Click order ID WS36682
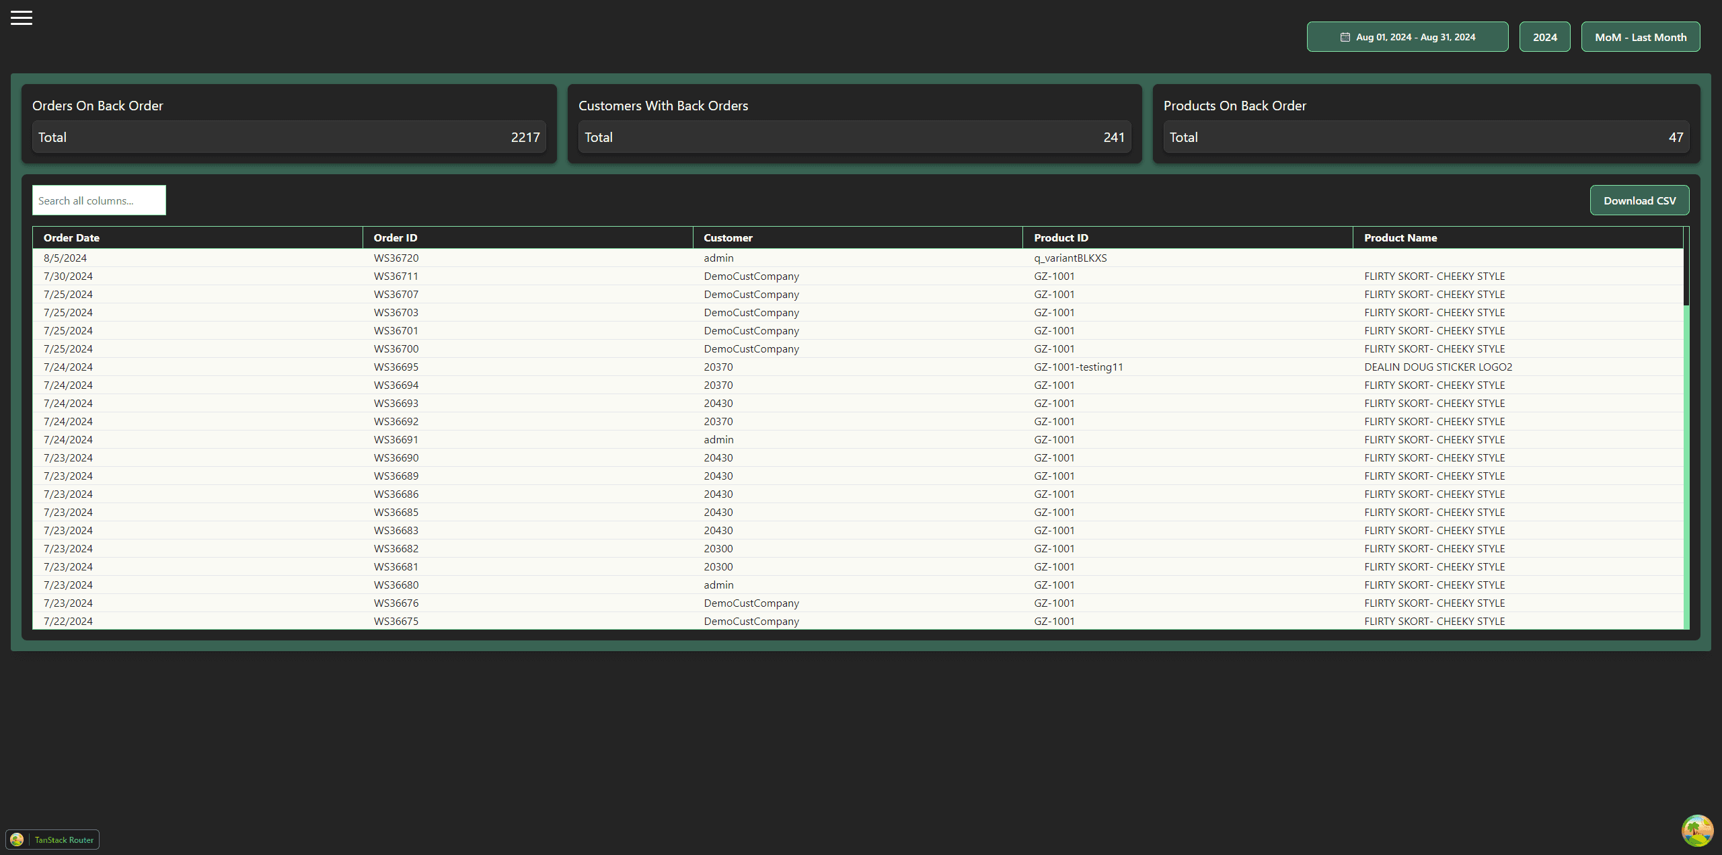The width and height of the screenshot is (1722, 855). coord(396,548)
